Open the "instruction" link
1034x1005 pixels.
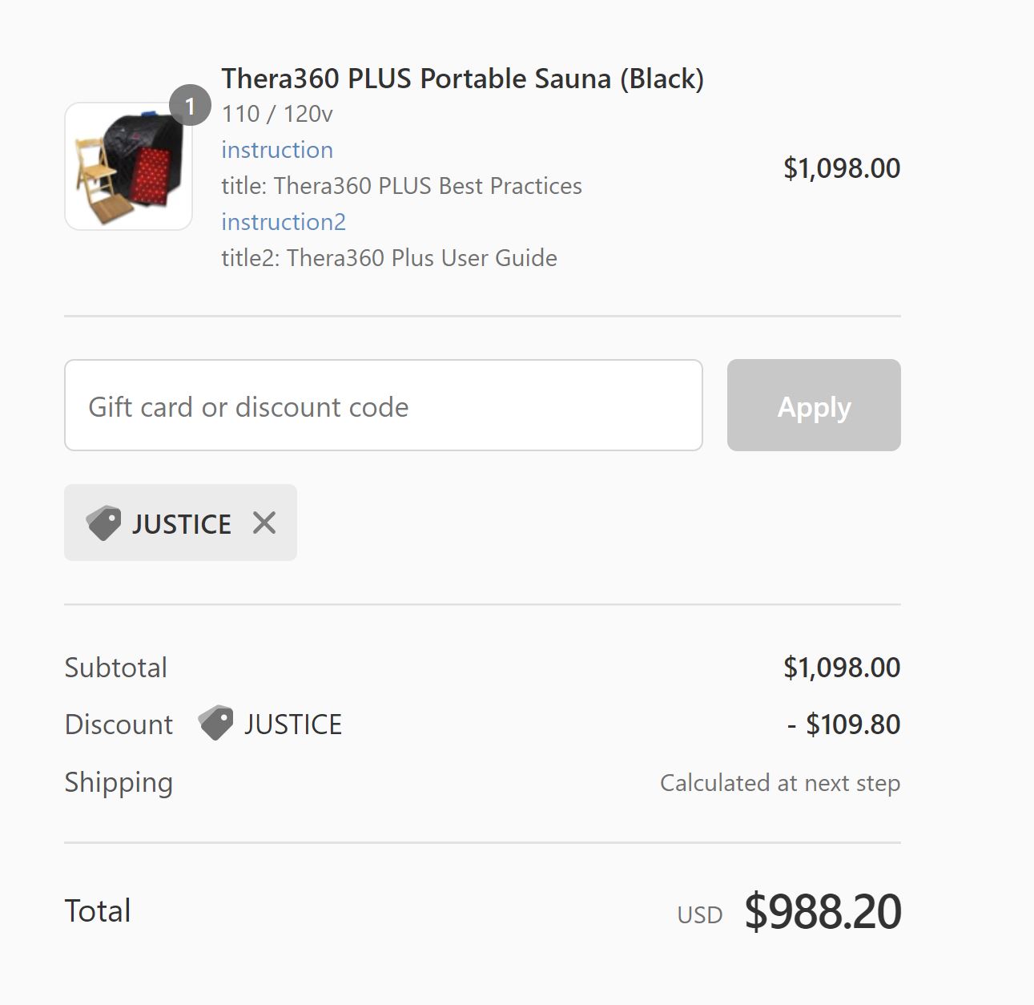tap(277, 150)
